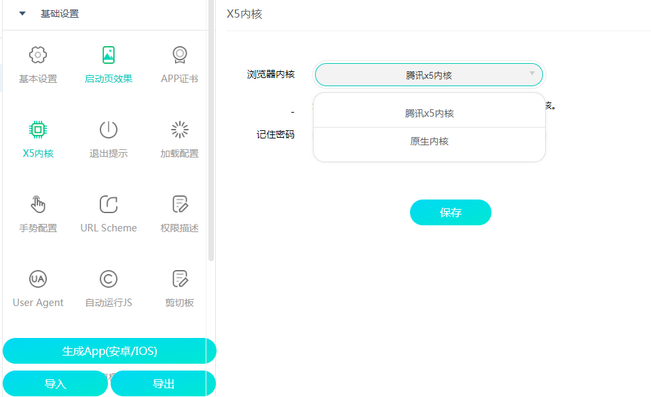Click the X5内核 chip icon in sidebar
The image size is (651, 397).
(38, 130)
